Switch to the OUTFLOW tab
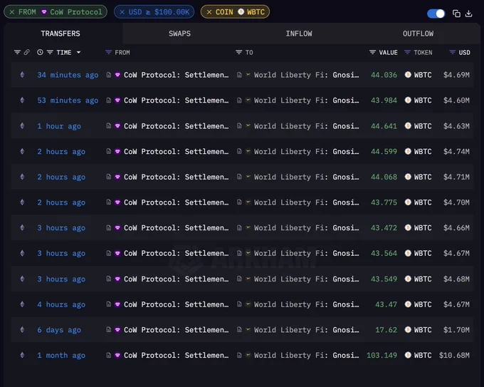484x387 pixels. (418, 33)
